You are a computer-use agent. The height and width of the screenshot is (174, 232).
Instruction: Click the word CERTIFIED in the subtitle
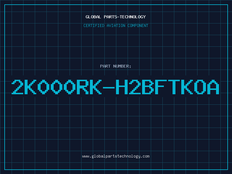coord(94,26)
